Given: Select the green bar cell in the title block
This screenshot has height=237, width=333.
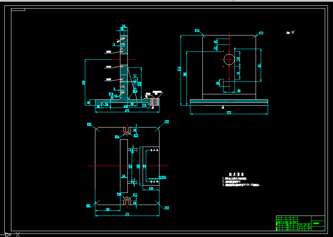Looking at the screenshot, I should (x=316, y=223).
